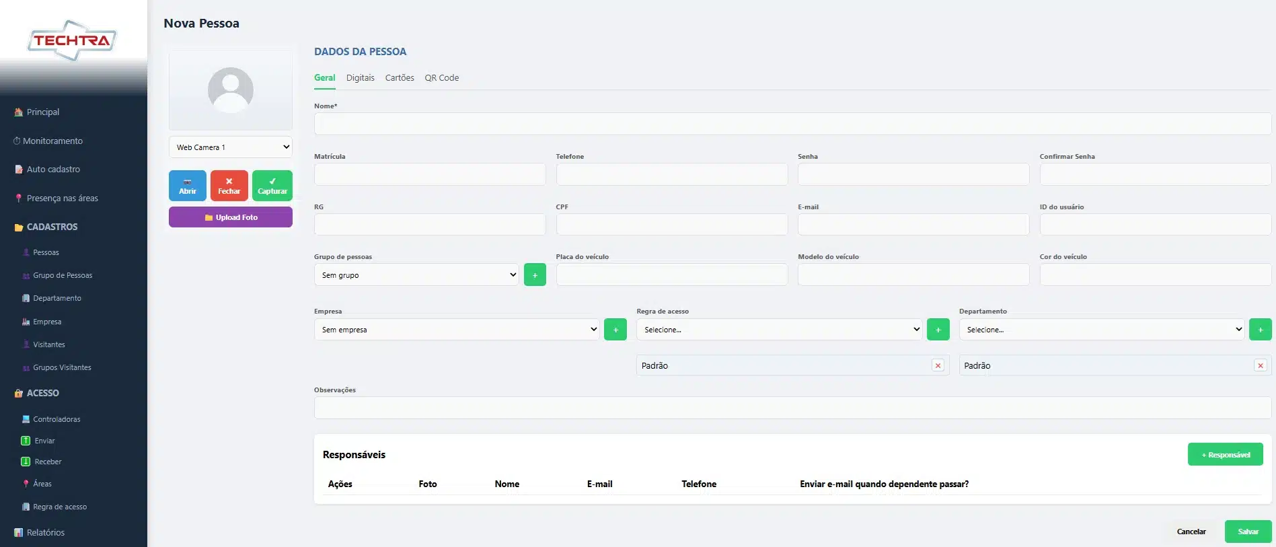Capture photo with the Capturar button
This screenshot has width=1276, height=547.
[x=272, y=186]
